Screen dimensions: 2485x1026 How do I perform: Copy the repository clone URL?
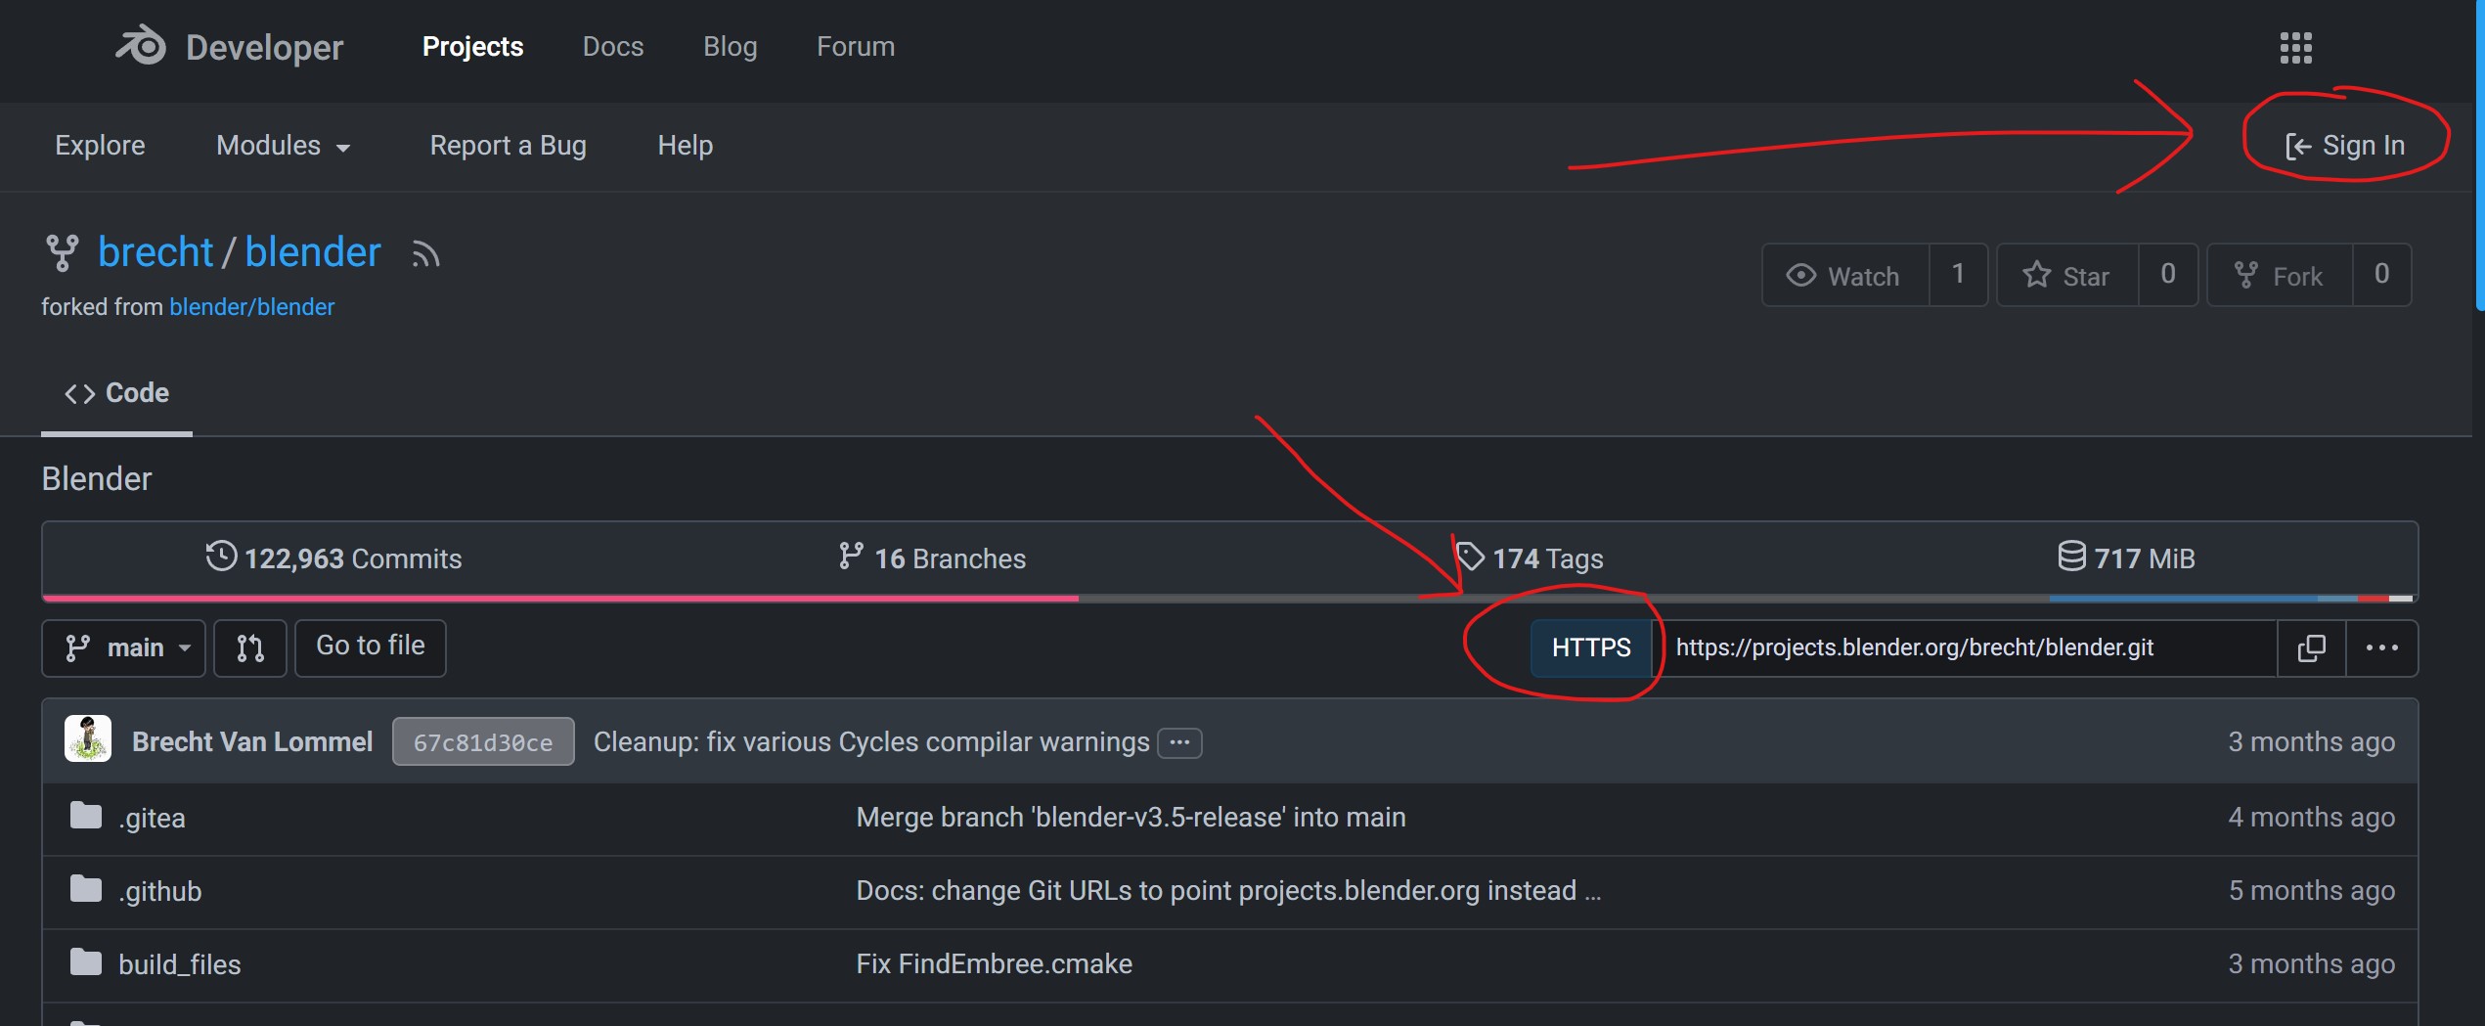click(x=2311, y=647)
